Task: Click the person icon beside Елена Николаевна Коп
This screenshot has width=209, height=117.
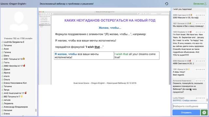Action: click(2, 83)
